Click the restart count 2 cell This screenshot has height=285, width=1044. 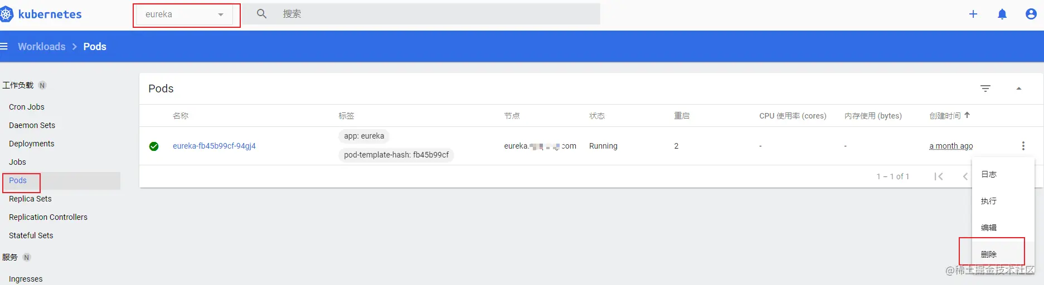[x=676, y=146]
